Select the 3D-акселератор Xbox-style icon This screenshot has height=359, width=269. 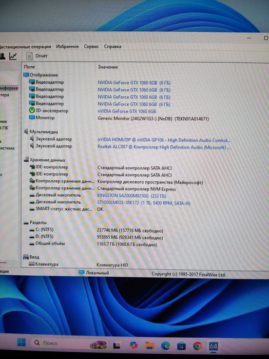click(32, 110)
